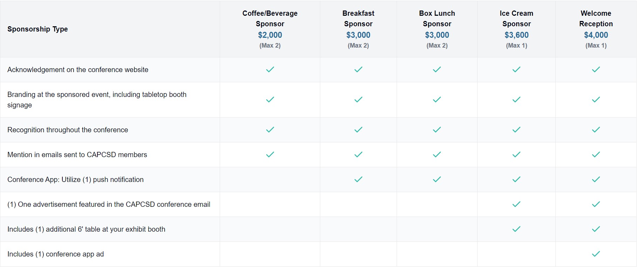Click Box Lunch checkmark for CAPCSD emails mention
Viewport: 637px width, 267px height.
437,155
